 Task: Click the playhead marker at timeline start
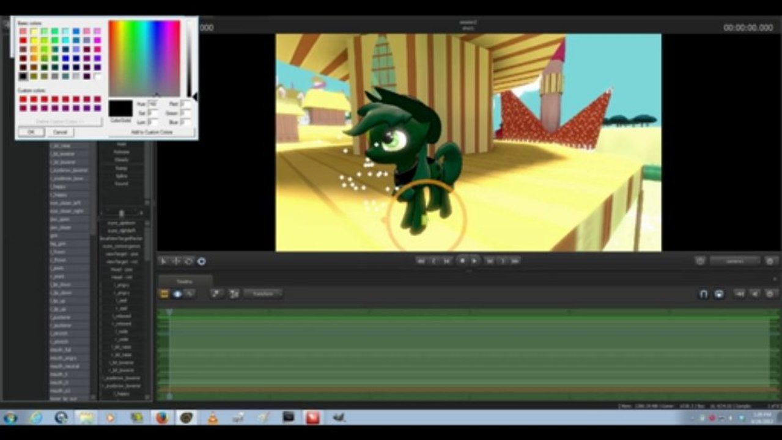tap(169, 312)
